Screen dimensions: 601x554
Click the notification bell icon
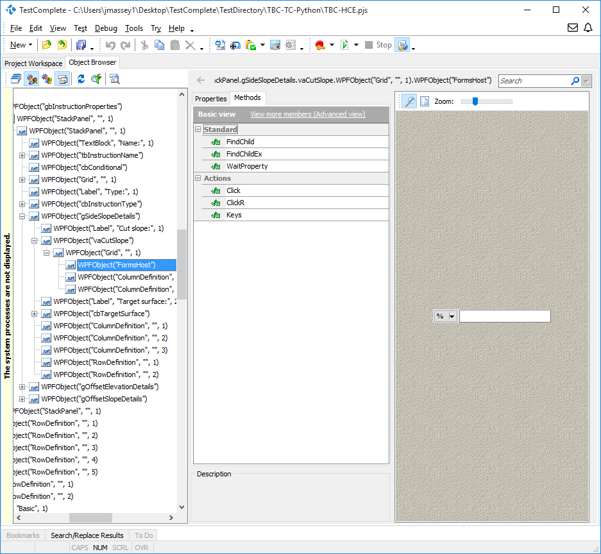[588, 28]
